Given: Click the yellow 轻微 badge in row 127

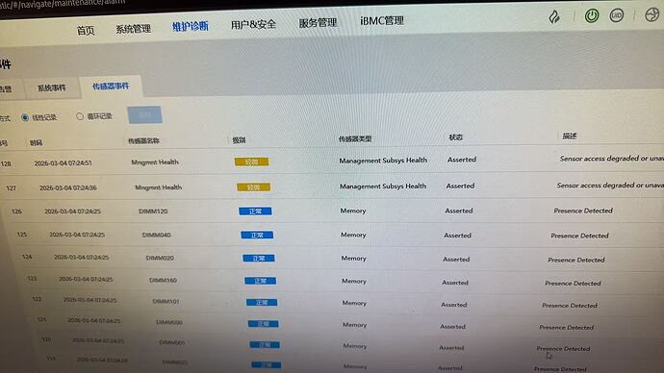Looking at the screenshot, I should [x=253, y=186].
